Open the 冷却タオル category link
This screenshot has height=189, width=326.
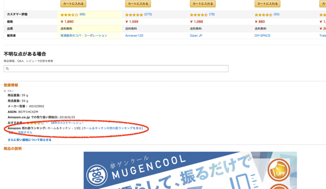coord(25,132)
